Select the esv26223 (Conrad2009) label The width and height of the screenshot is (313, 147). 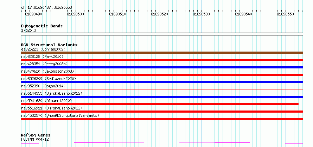[x=43, y=49]
